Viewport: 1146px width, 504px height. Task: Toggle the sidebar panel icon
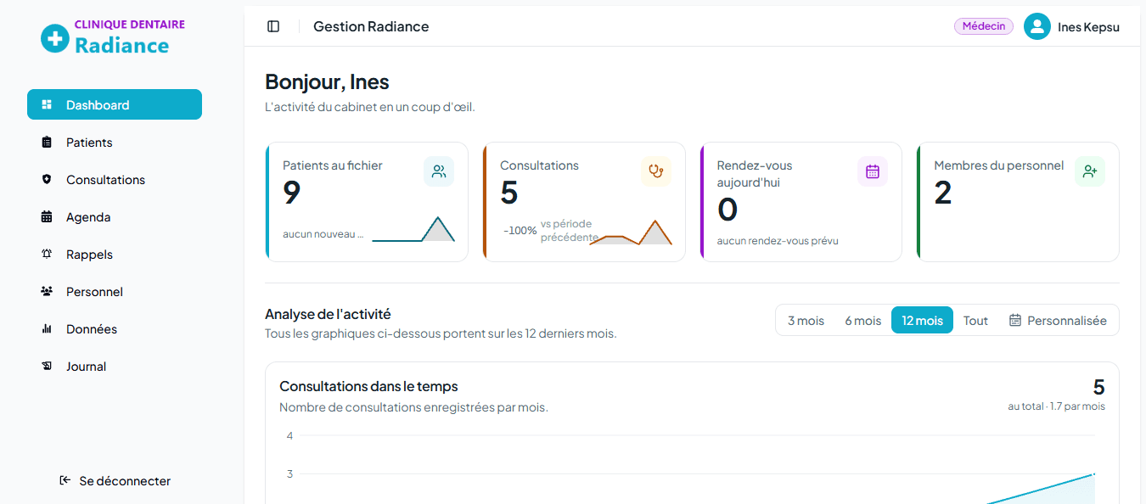273,26
